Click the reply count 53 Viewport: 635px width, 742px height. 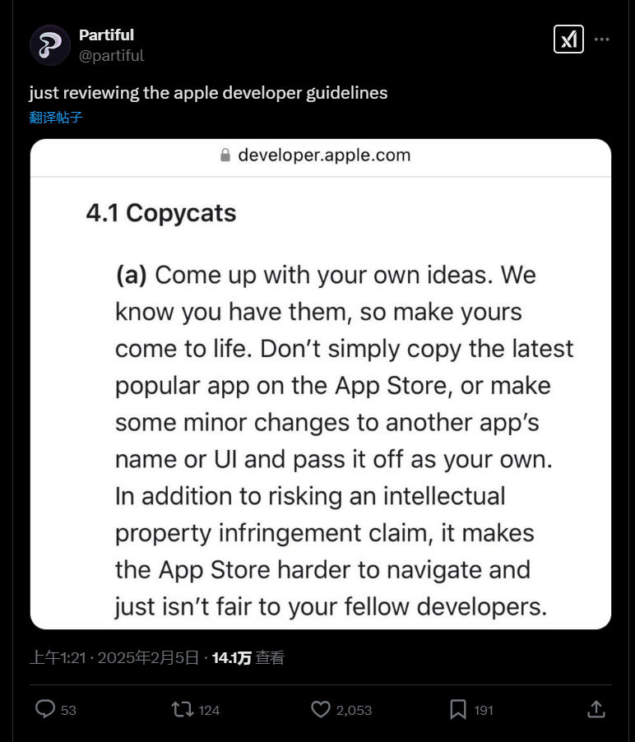tap(68, 710)
